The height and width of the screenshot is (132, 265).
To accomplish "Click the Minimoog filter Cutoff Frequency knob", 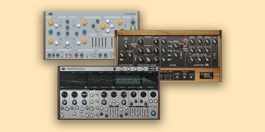I will click(192, 41).
